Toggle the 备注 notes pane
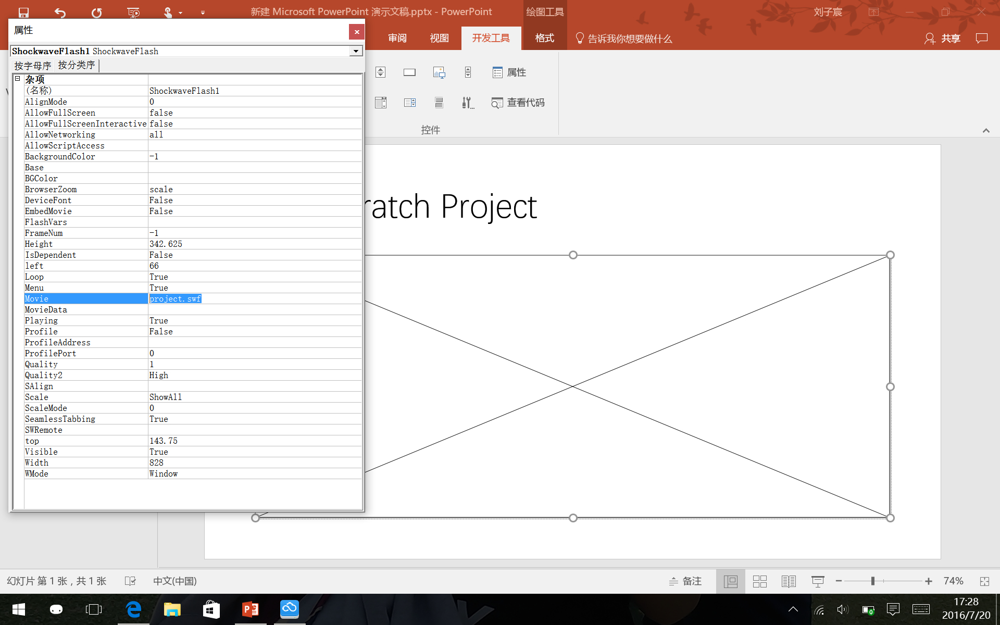 (x=685, y=581)
